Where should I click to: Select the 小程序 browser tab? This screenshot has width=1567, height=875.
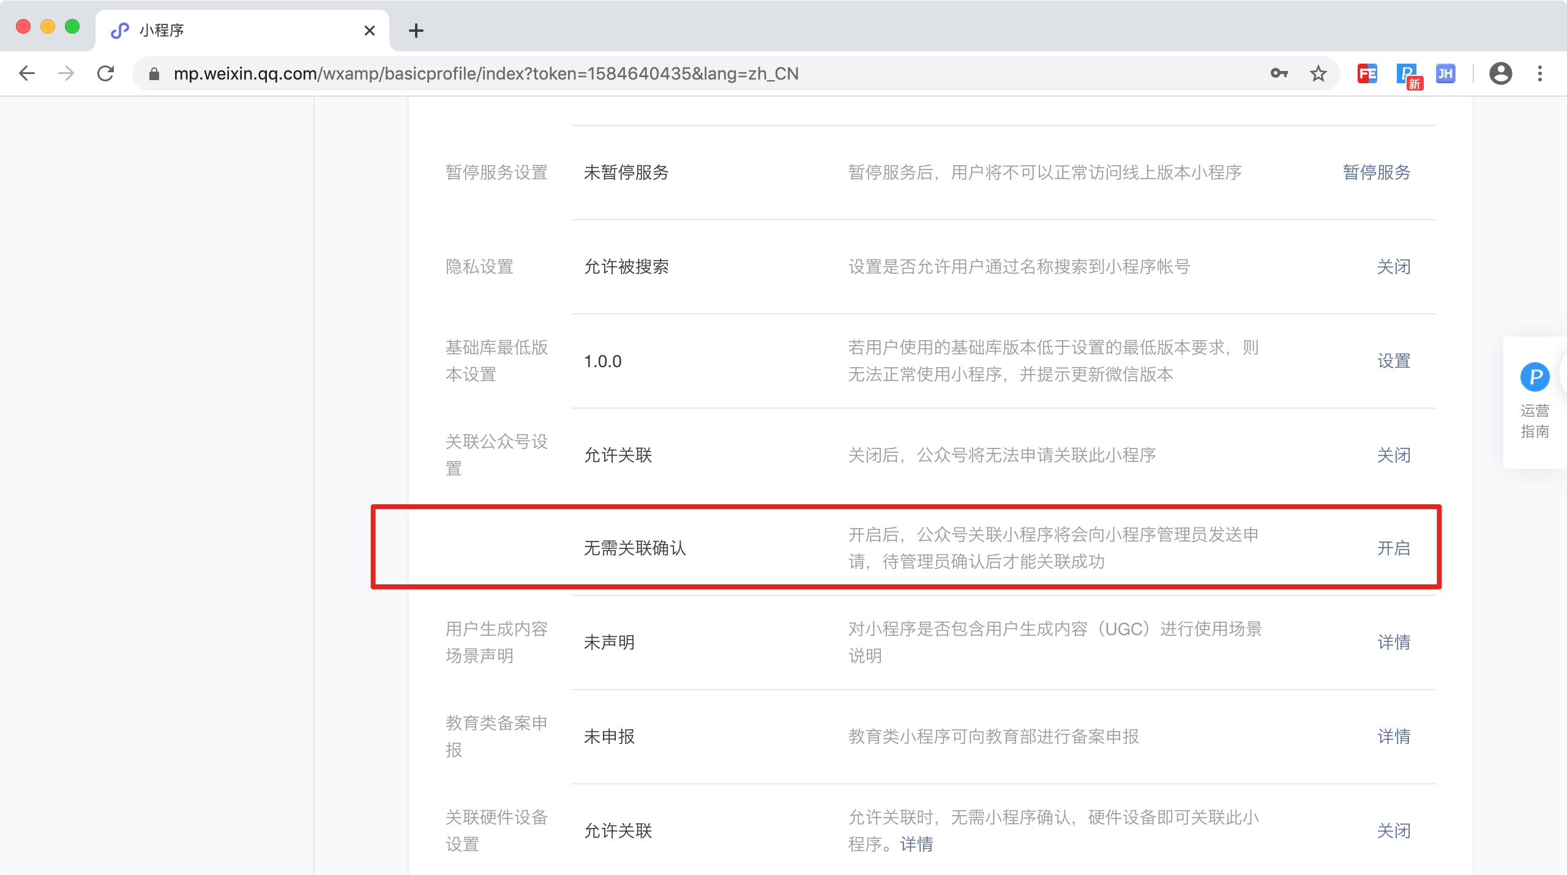(233, 31)
